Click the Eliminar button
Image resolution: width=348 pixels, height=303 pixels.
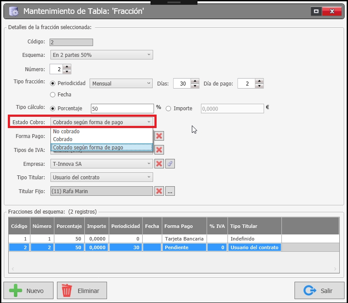point(82,290)
